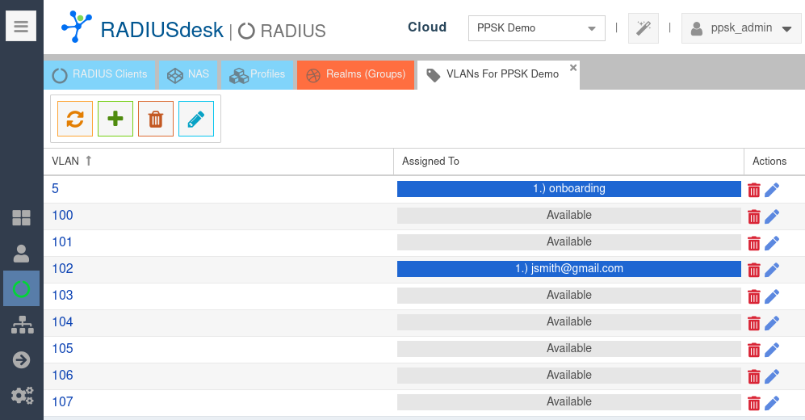The height and width of the screenshot is (420, 805).
Task: Click the green plus add VLAN button
Action: click(115, 119)
